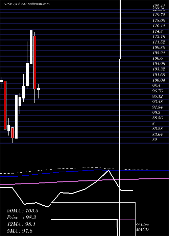Click the 116.44 price axis label
The width and height of the screenshot is (169, 236).
[159, 26]
